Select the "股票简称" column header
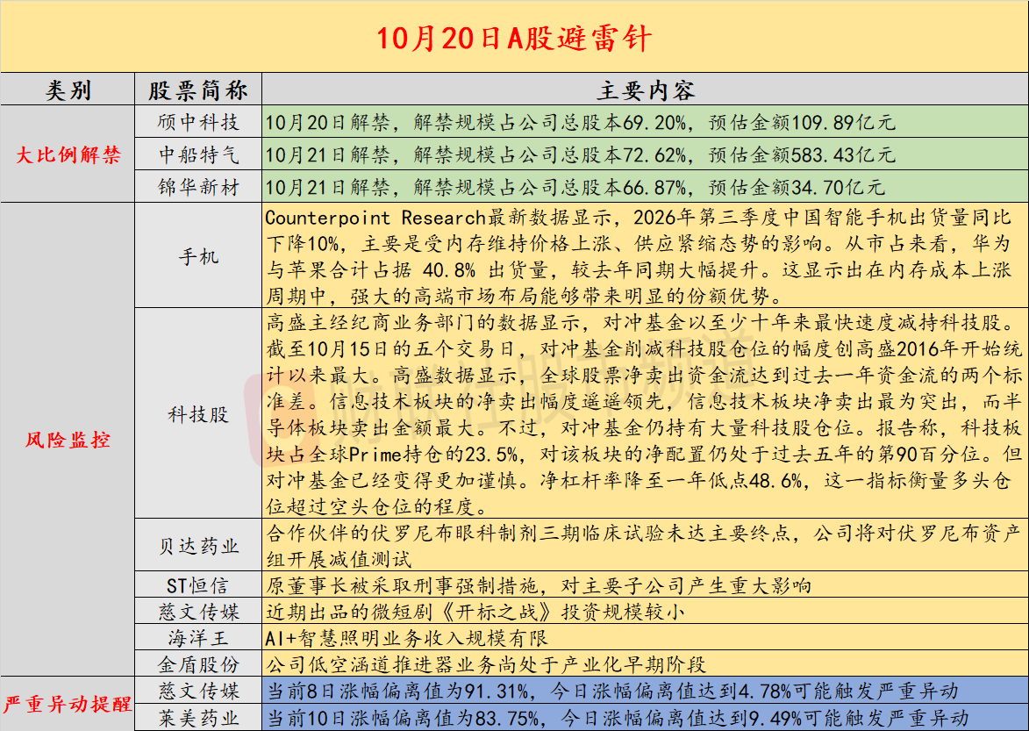 [198, 90]
